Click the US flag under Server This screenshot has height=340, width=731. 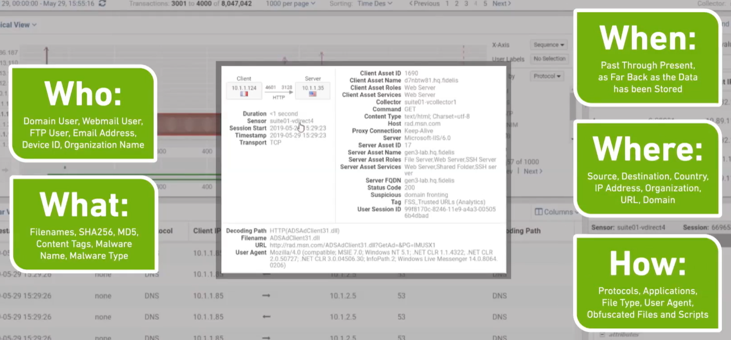click(313, 94)
